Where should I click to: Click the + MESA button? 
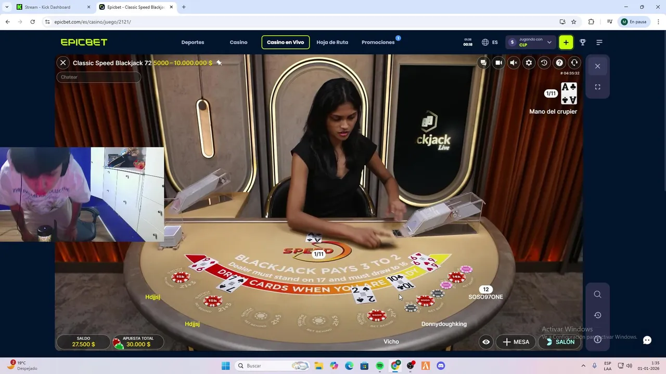tap(516, 342)
